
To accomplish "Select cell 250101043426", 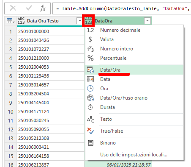I will [50, 40].
